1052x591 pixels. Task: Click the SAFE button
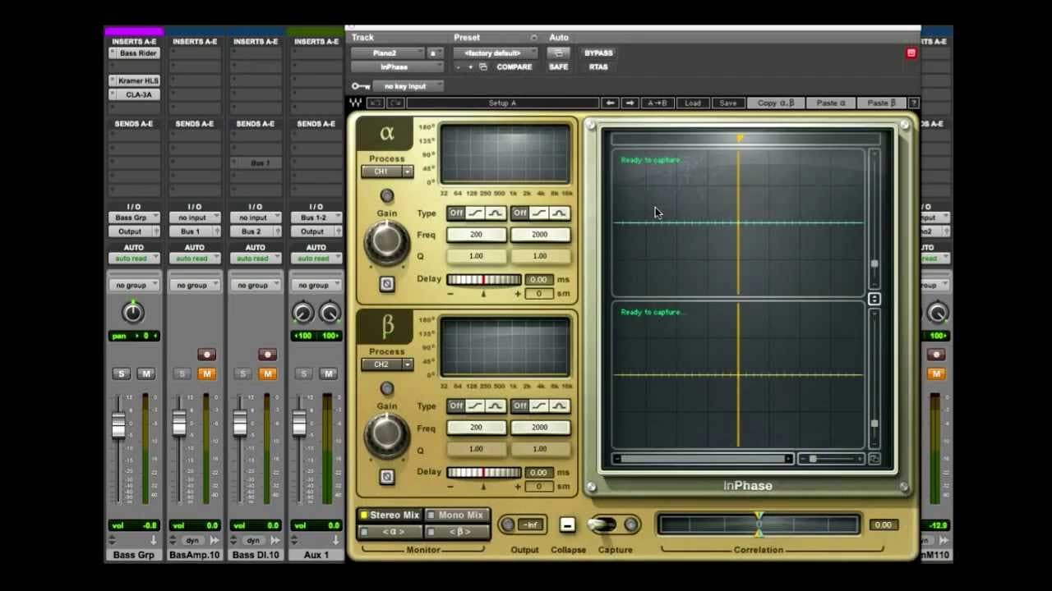pos(558,67)
